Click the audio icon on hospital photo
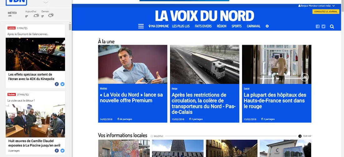344x157 pixels. pos(305,77)
